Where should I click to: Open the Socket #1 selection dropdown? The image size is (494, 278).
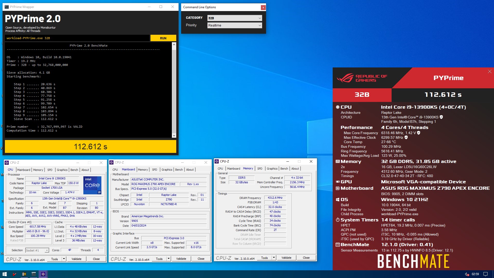[37, 250]
